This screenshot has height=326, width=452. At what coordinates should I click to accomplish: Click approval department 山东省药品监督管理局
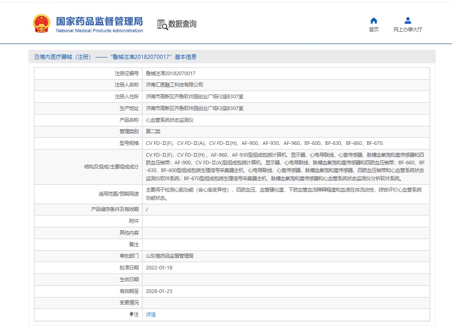[170, 256]
